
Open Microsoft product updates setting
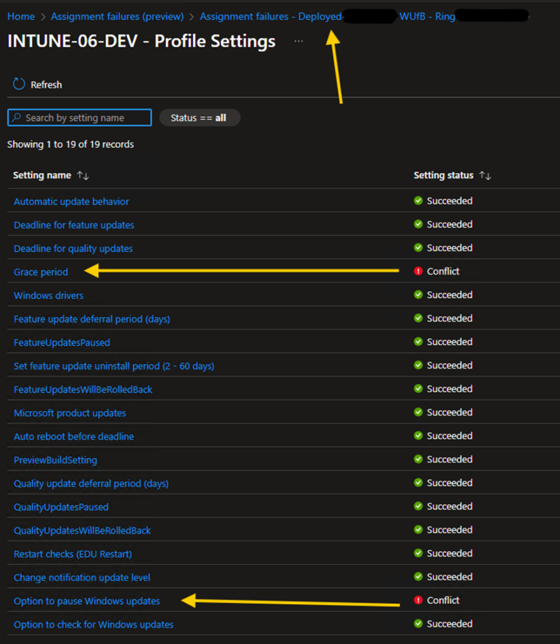point(70,413)
